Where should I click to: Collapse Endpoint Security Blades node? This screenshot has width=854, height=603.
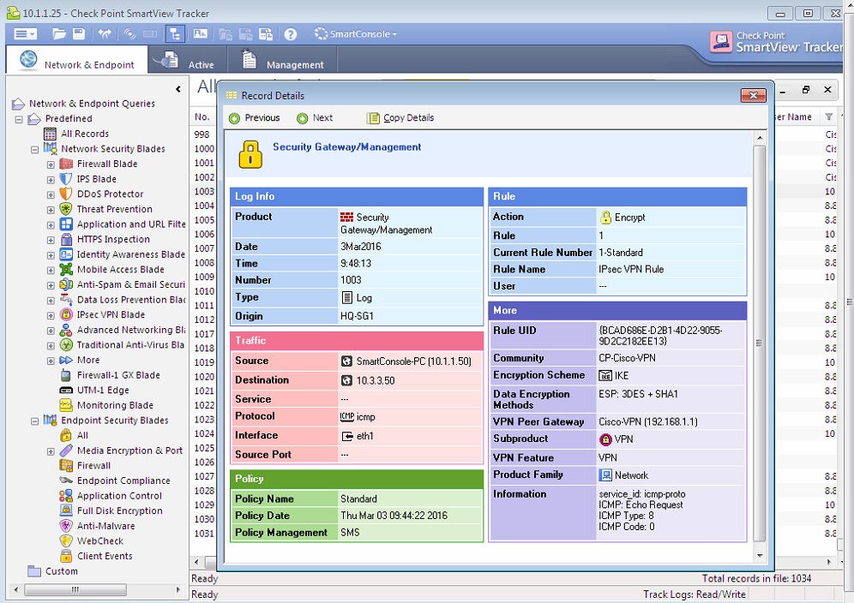tap(35, 421)
